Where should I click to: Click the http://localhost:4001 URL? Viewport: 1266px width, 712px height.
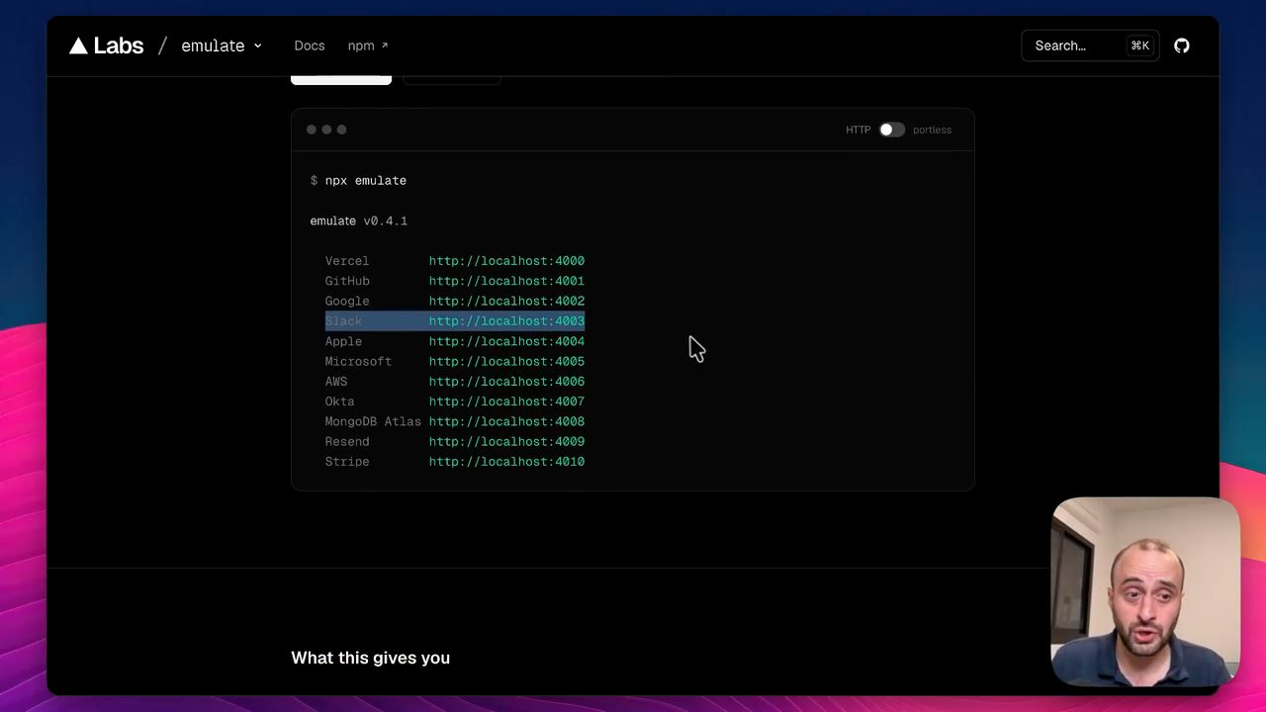tap(506, 281)
